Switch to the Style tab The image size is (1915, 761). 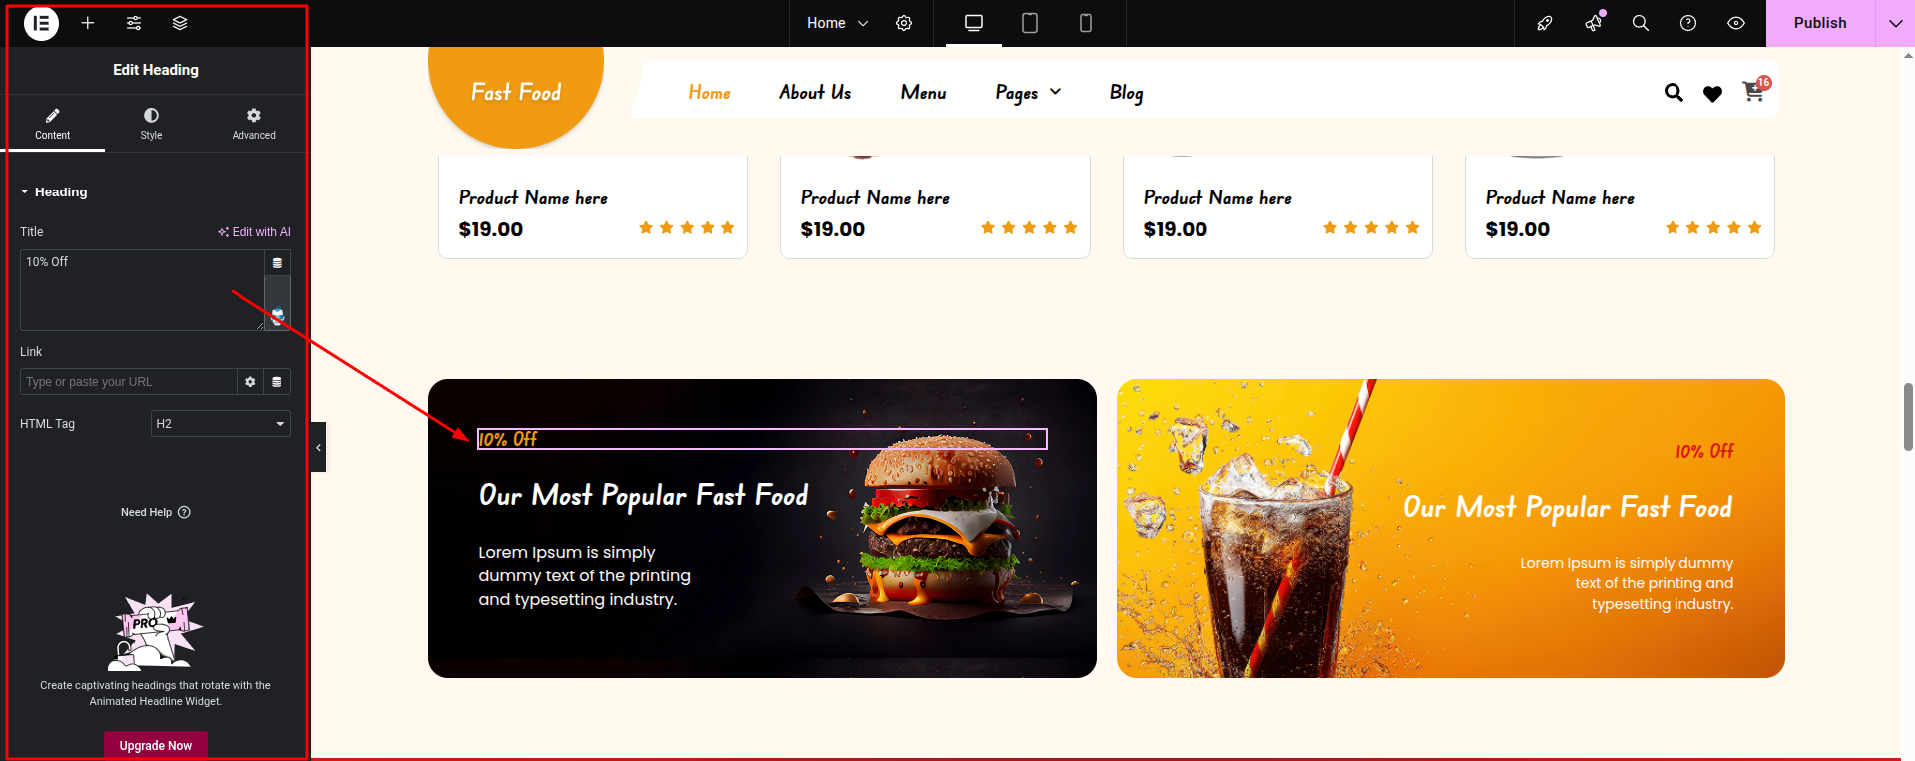pyautogui.click(x=151, y=124)
